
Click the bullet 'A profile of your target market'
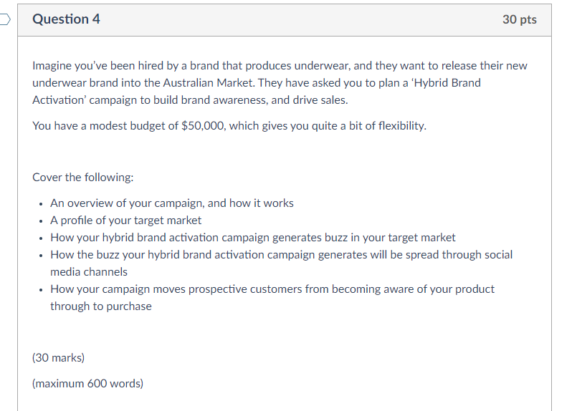pos(126,220)
